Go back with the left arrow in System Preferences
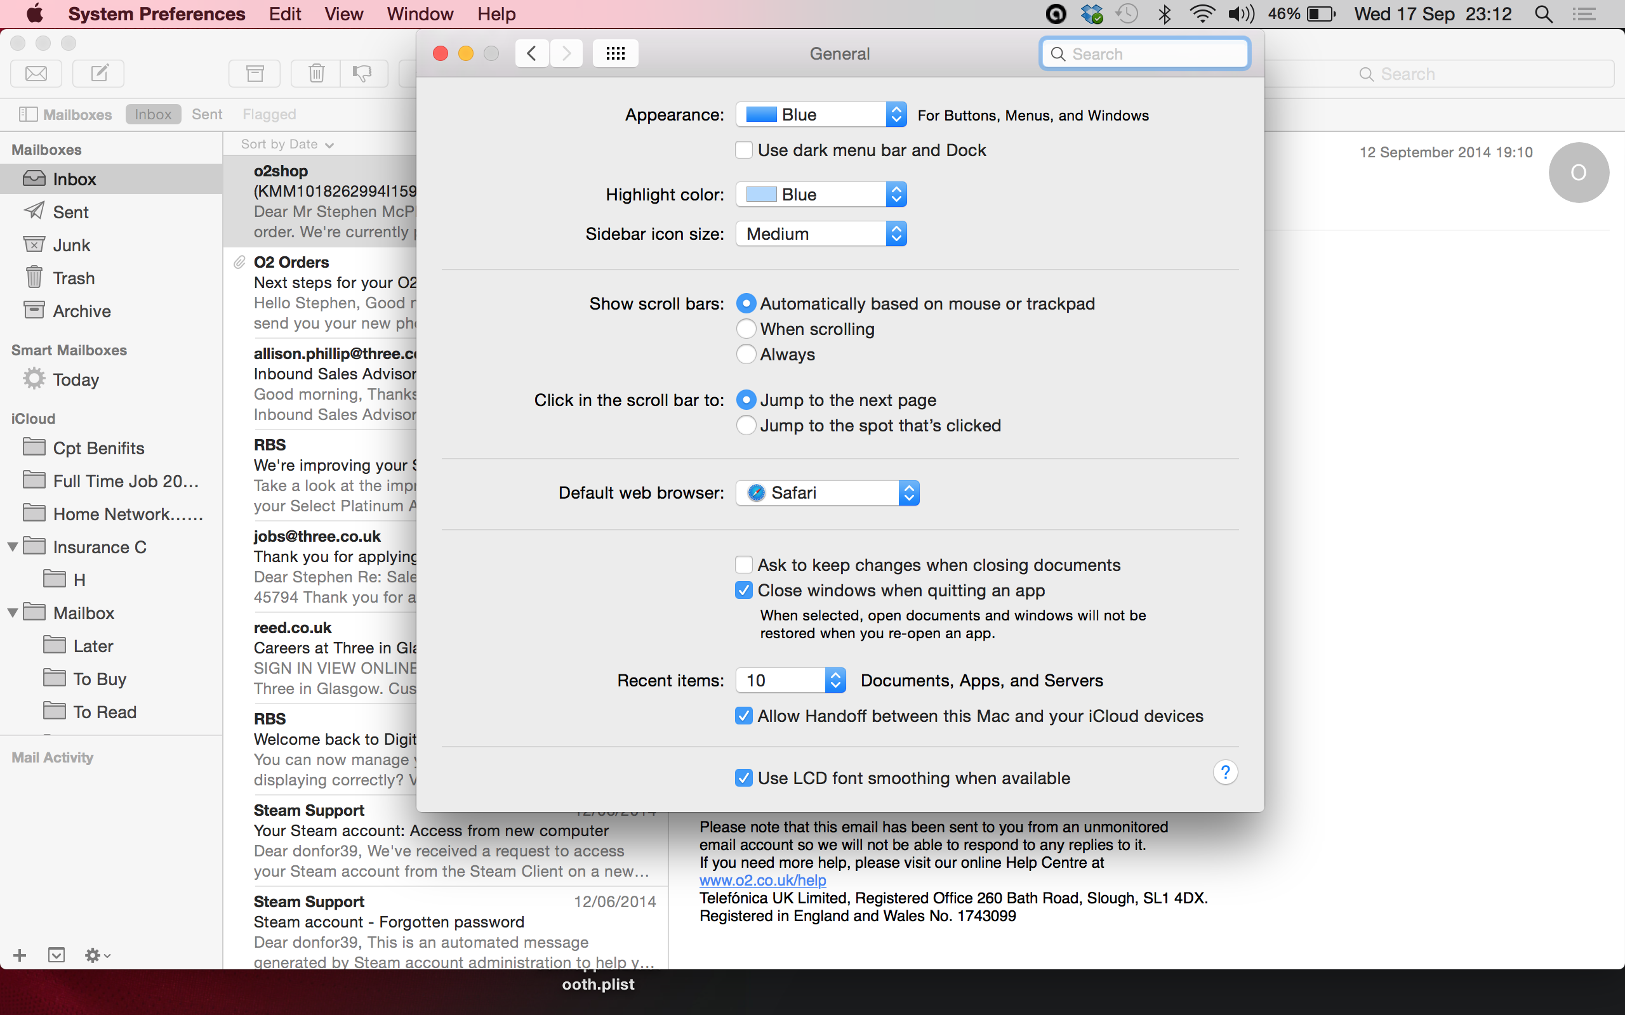This screenshot has height=1015, width=1625. pyautogui.click(x=532, y=53)
